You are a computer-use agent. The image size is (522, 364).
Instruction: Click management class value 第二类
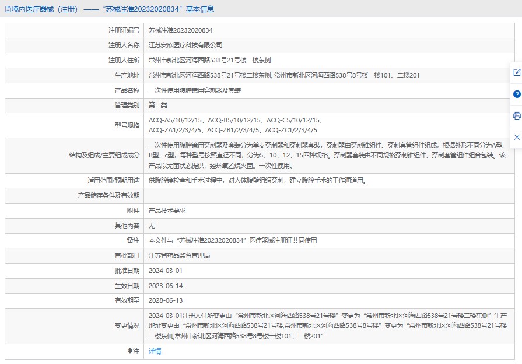pyautogui.click(x=158, y=105)
